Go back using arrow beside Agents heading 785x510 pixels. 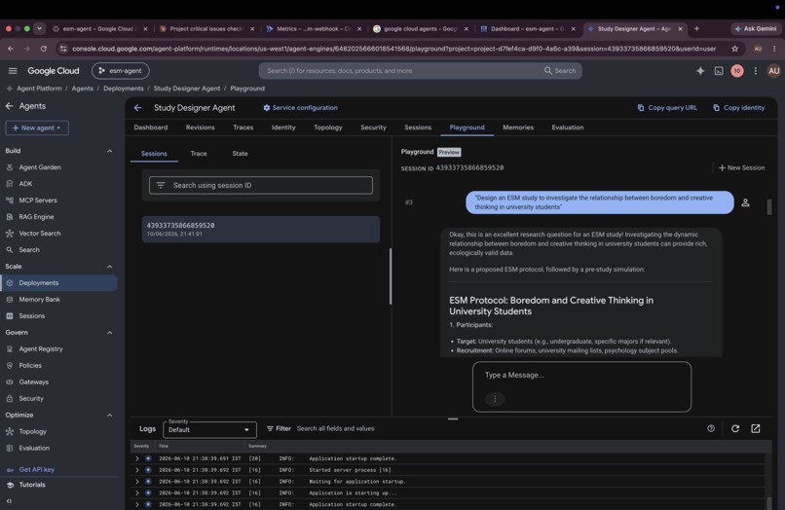(9, 106)
